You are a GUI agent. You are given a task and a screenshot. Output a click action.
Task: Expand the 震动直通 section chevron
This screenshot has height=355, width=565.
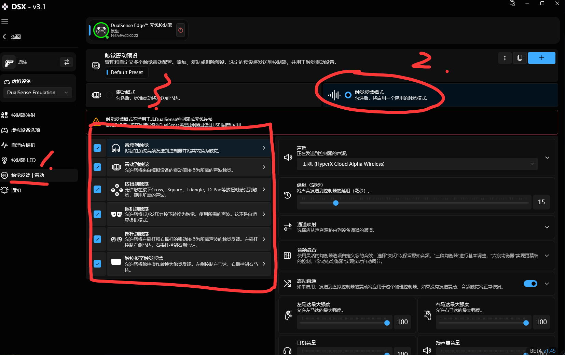point(547,284)
